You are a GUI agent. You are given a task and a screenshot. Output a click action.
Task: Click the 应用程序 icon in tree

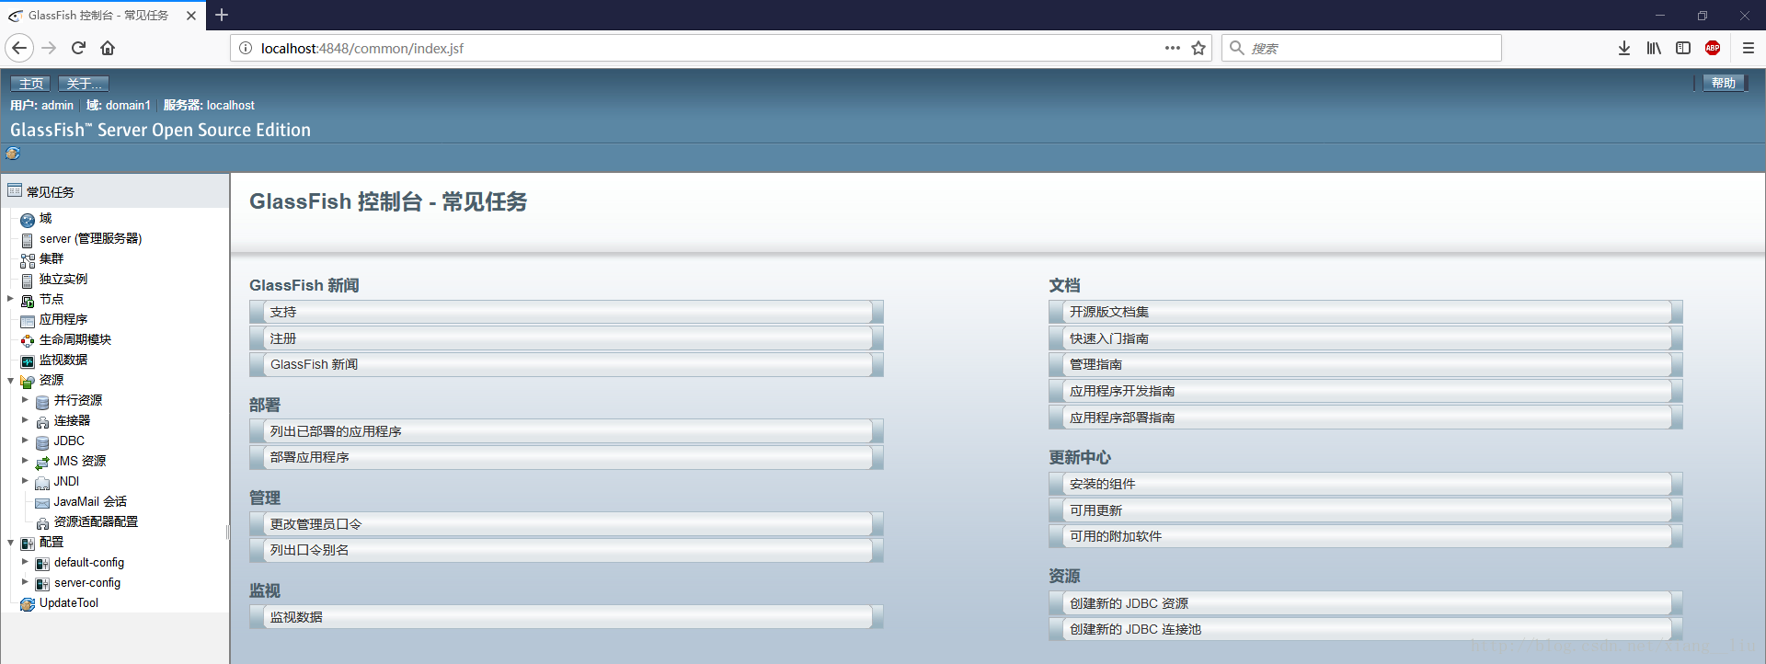click(28, 321)
